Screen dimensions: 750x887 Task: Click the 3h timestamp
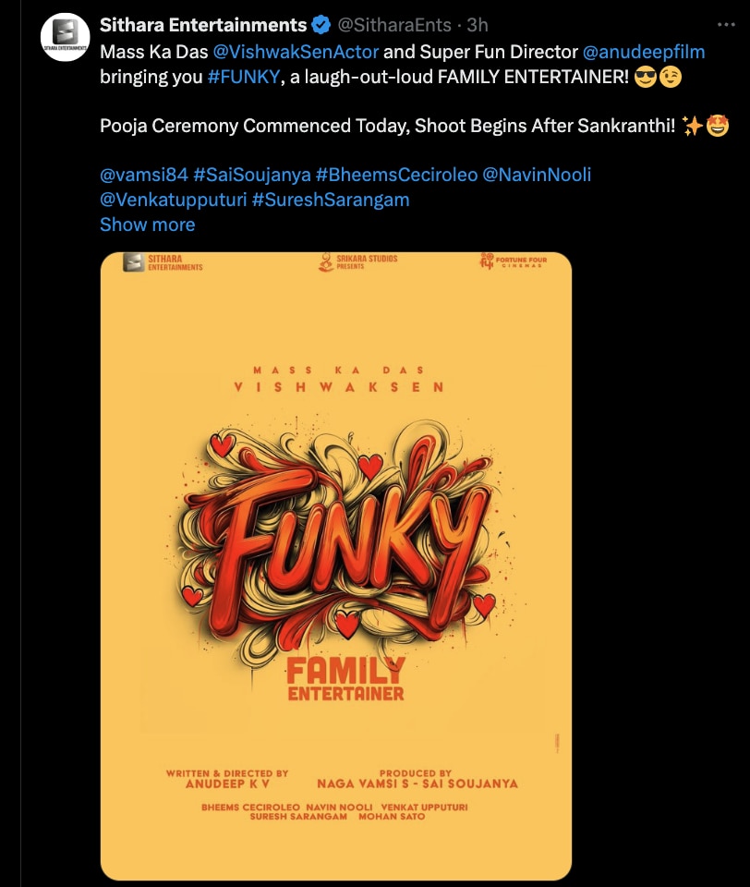pyautogui.click(x=478, y=25)
